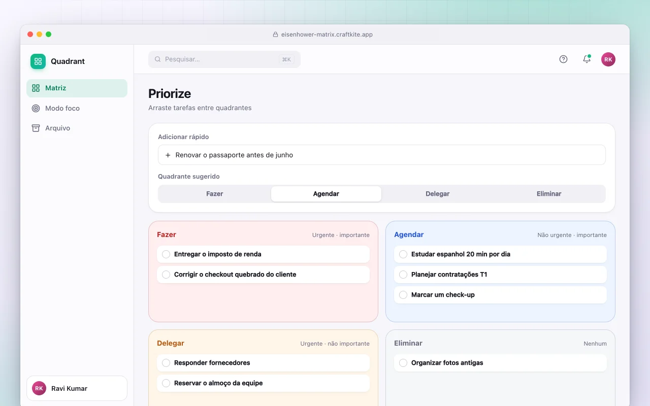Open the Ravi Kumar profile card
Viewport: 650px width, 406px height.
coord(77,388)
